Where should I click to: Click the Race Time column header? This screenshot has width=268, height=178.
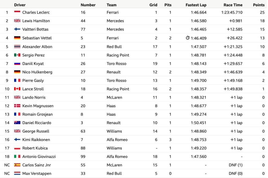[233, 5]
